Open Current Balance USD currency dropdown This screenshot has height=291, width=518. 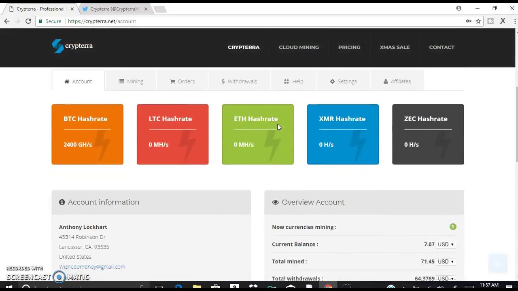446,245
